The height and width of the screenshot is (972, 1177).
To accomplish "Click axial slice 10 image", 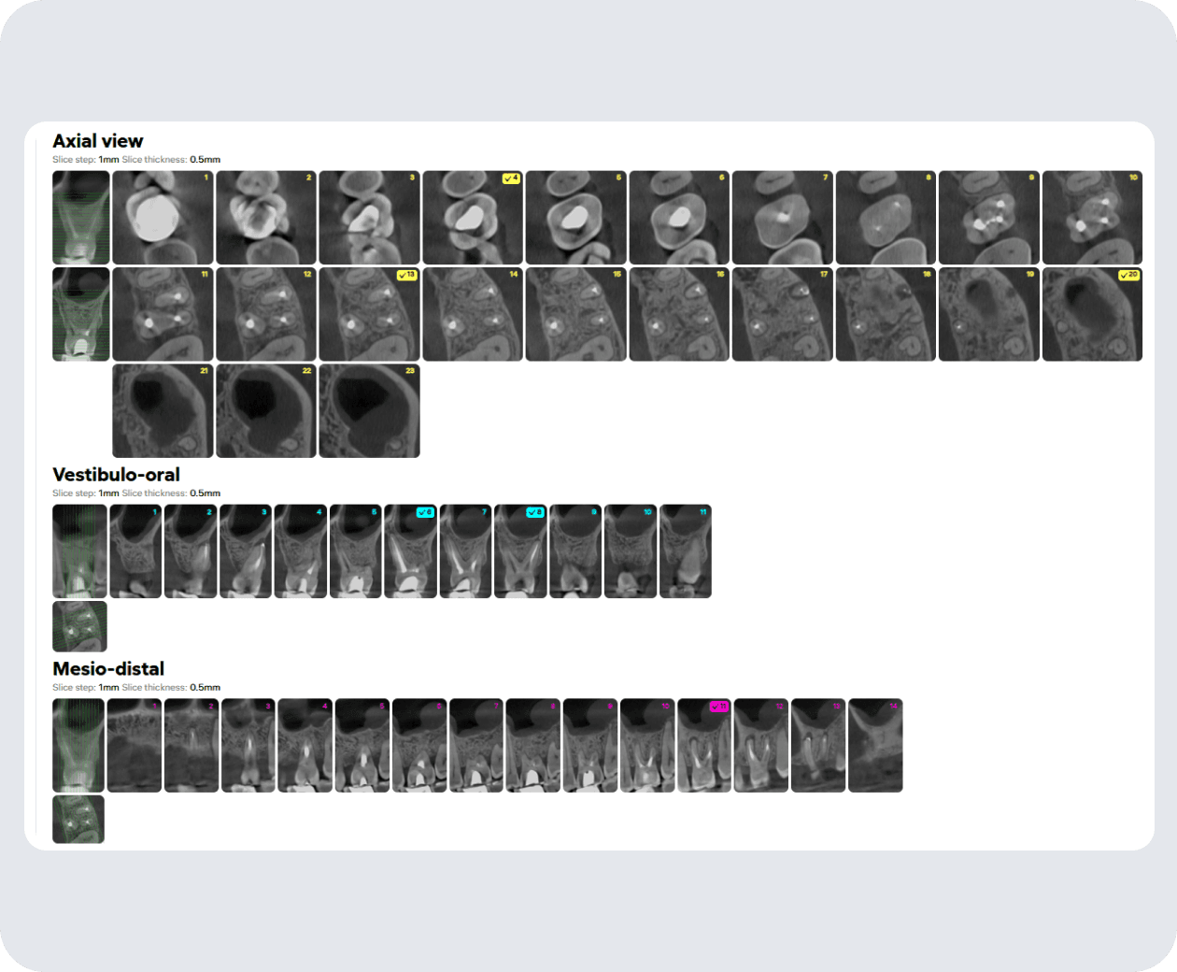I will (x=1091, y=218).
